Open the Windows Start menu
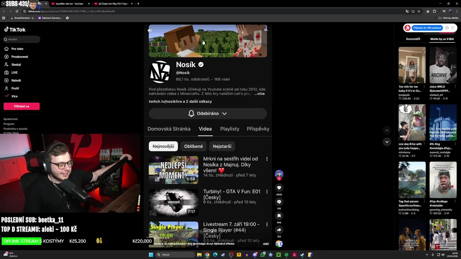Screen dimensions: 461x259 point(151,255)
